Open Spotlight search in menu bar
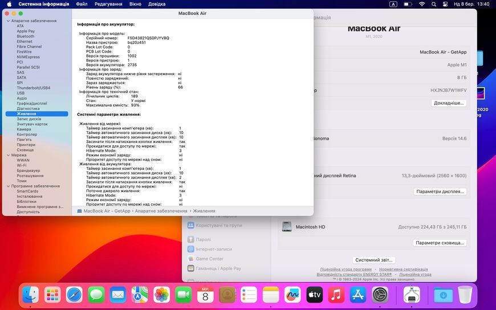Screen dimensions: 496x310 pyautogui.click(x=434, y=4)
